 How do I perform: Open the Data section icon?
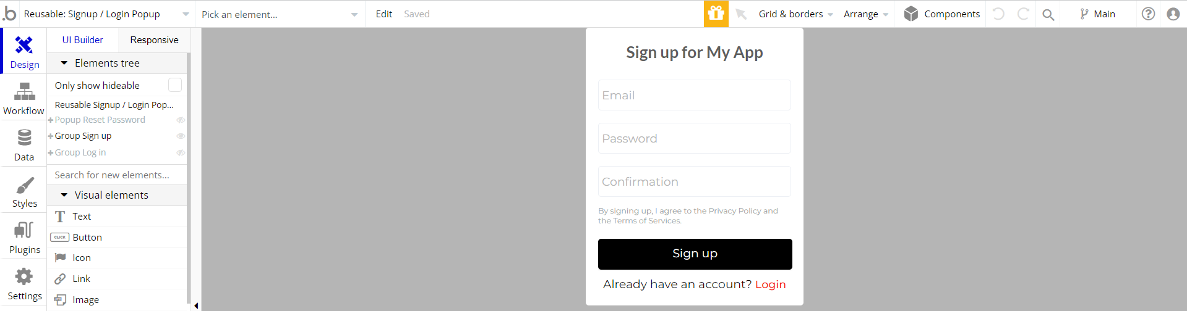24,145
